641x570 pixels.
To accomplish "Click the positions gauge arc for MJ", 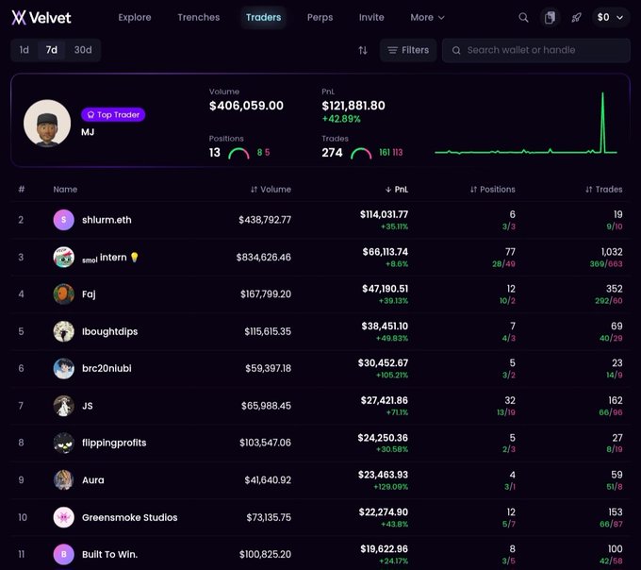I will tap(238, 154).
